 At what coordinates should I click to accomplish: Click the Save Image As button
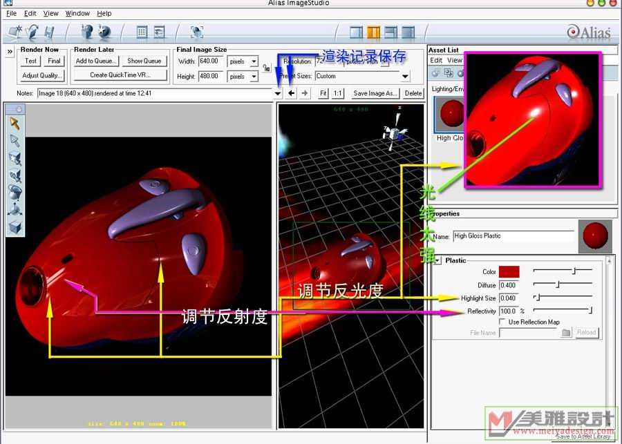(x=375, y=93)
